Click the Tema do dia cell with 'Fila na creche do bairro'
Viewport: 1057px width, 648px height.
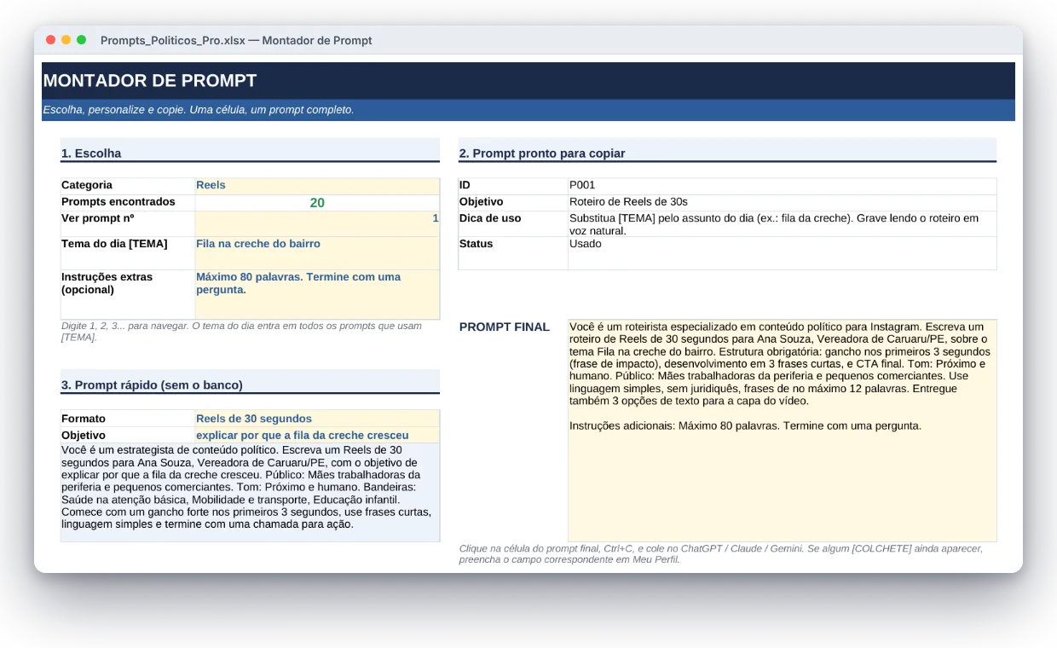pos(317,253)
